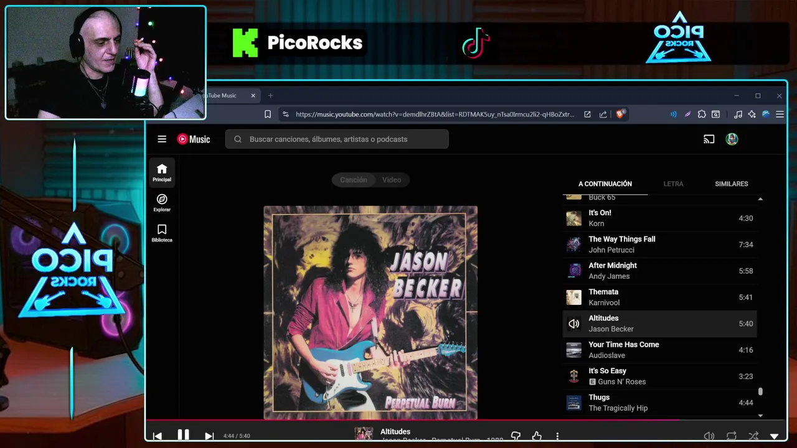Click the Kick logo in stream overlay
The height and width of the screenshot is (448, 797).
(245, 43)
